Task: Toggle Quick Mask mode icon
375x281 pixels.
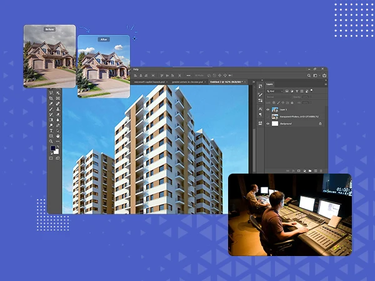Action: 51,158
